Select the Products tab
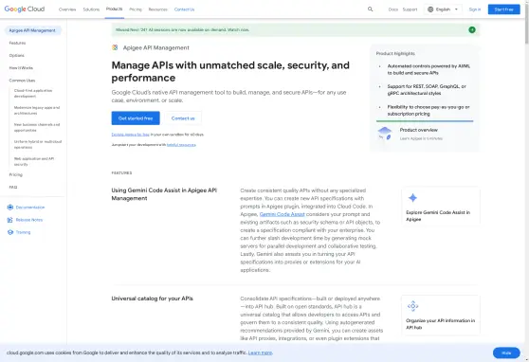Screen dimensions: 529x362 [114, 9]
